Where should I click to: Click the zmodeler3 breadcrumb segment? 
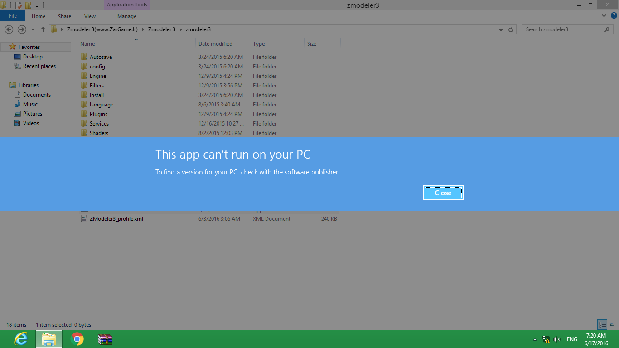(198, 29)
